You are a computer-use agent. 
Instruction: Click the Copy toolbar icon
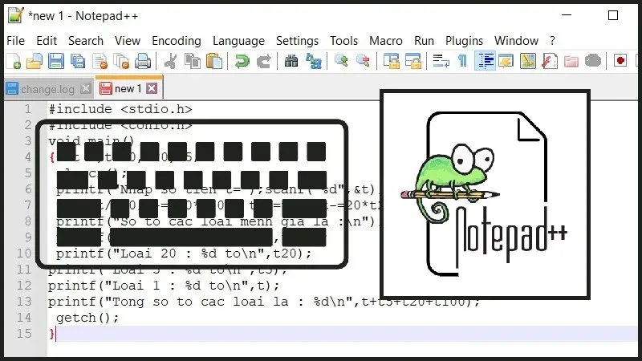[x=193, y=62]
